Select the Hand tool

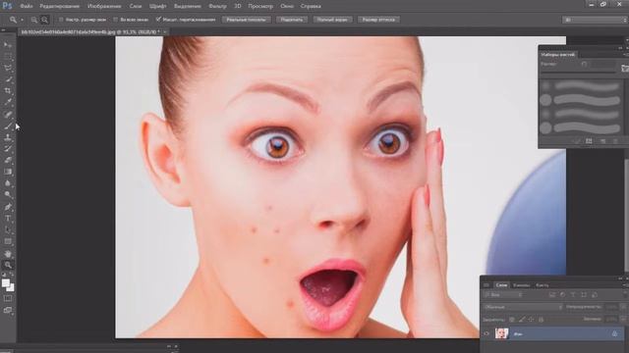click(8, 253)
